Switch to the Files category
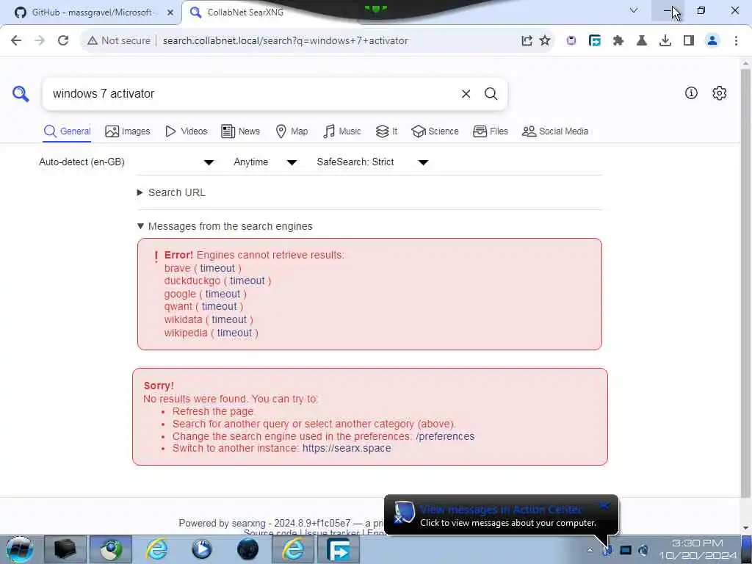This screenshot has height=564, width=752. coord(490,131)
